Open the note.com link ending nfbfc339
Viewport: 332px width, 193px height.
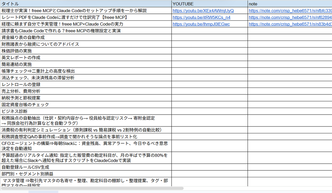click(x=290, y=11)
